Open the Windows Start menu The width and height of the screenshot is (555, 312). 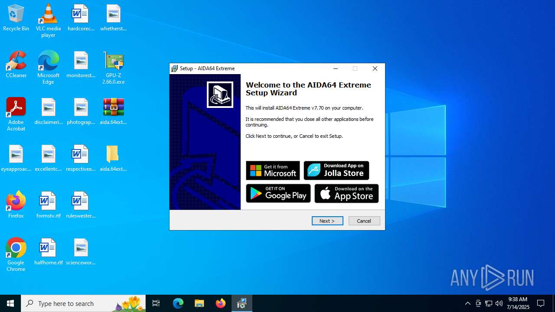coord(10,303)
